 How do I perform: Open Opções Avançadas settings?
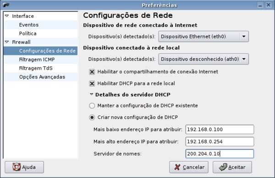pyautogui.click(x=40, y=77)
